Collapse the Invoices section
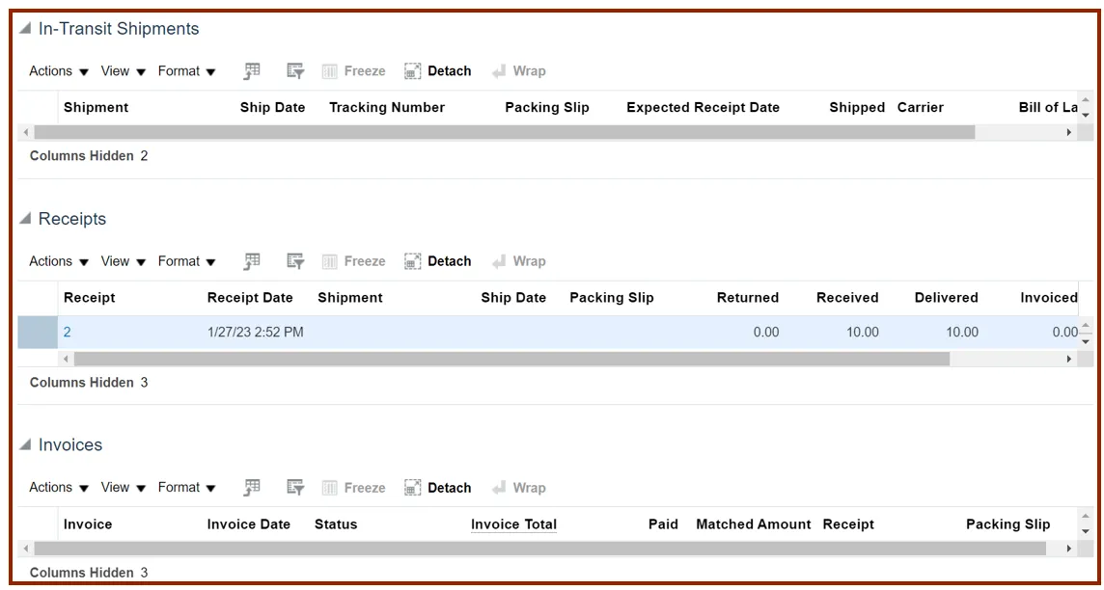This screenshot has width=1104, height=590. 26,445
